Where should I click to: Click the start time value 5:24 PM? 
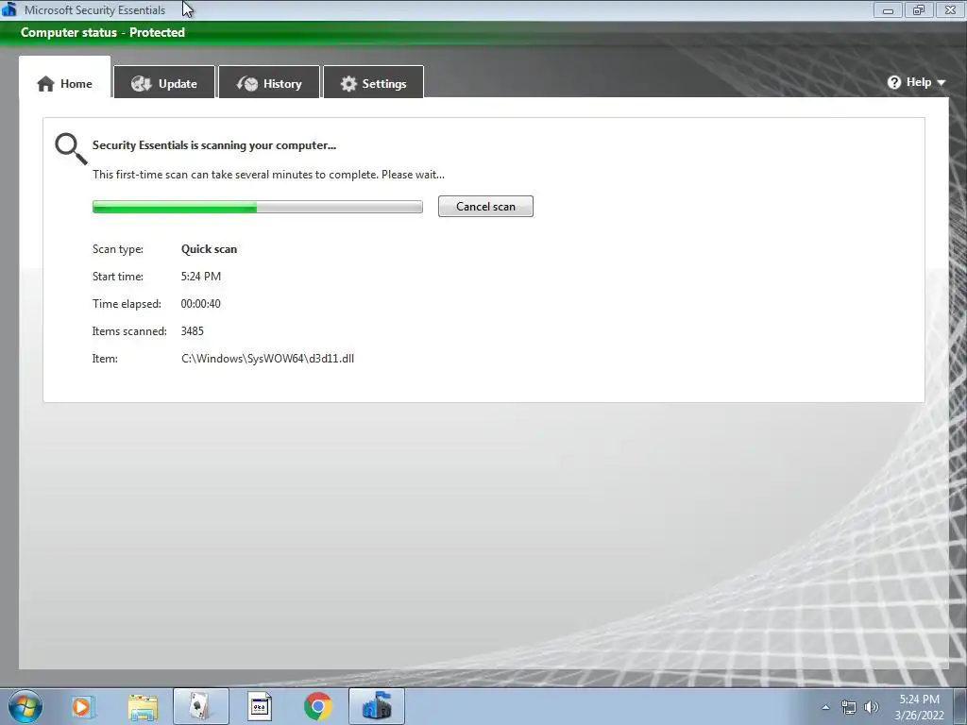(x=200, y=277)
